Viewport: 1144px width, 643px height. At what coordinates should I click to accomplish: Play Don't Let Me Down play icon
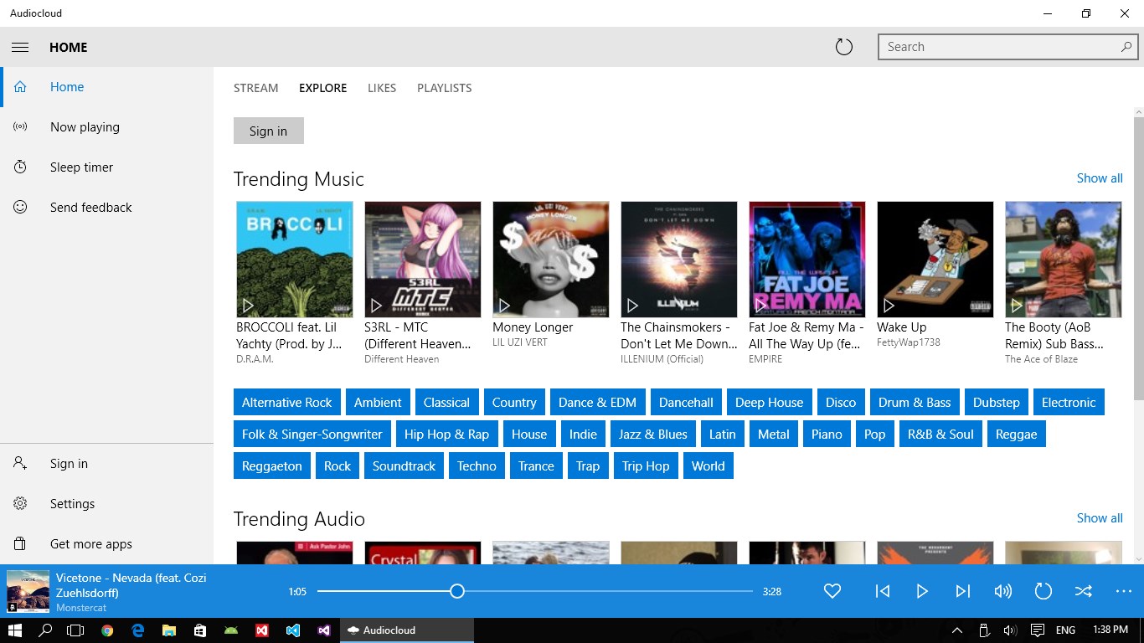(x=632, y=306)
